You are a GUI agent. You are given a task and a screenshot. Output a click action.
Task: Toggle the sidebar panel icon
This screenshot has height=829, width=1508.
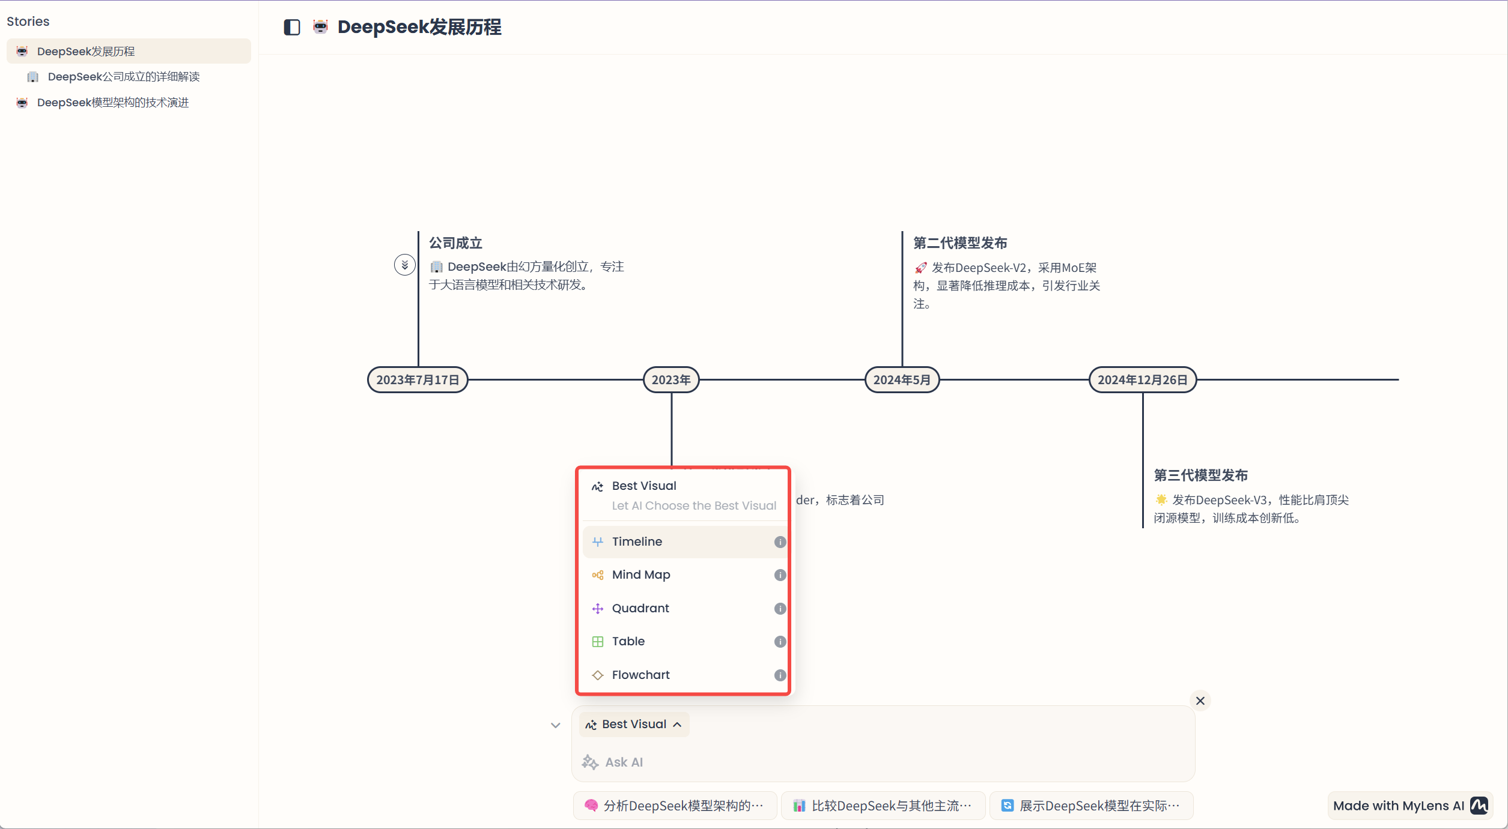click(x=292, y=28)
